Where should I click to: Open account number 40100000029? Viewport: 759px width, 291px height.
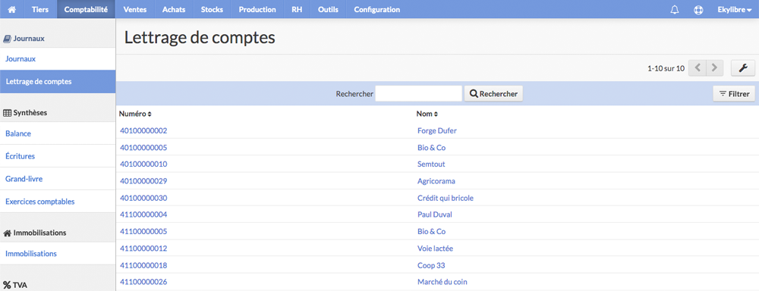pos(143,181)
